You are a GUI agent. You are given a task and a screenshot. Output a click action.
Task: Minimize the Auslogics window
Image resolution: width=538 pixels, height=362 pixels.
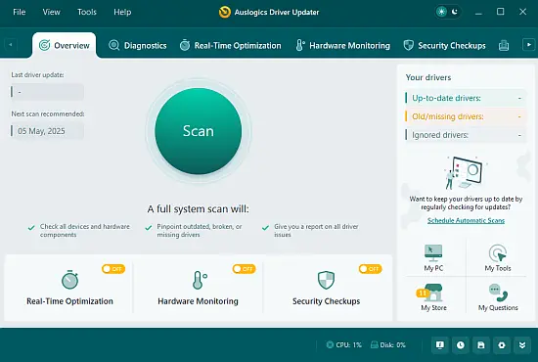tap(478, 12)
